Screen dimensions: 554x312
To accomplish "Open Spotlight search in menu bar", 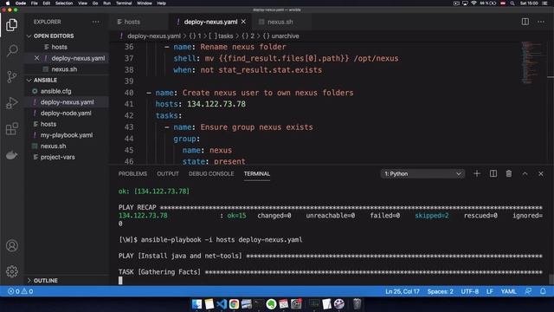I will click(x=512, y=3).
